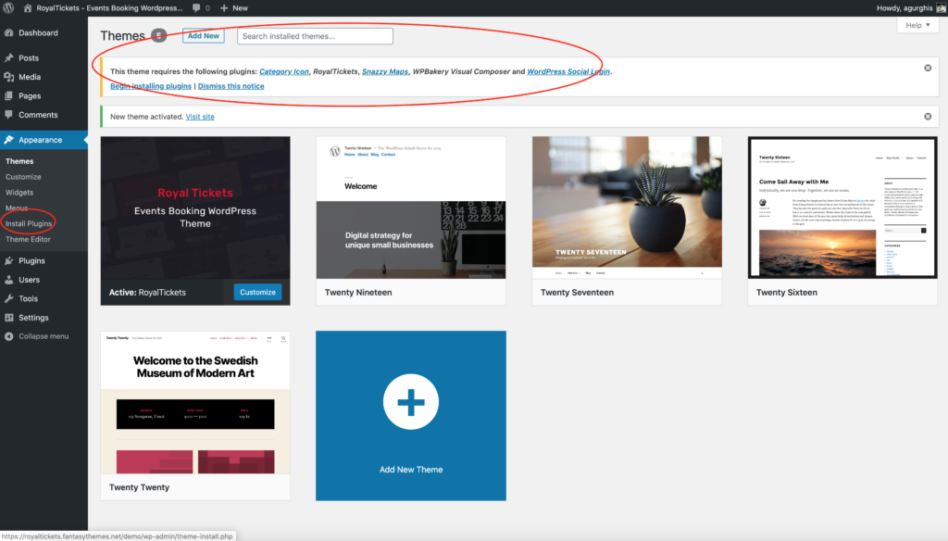The image size is (948, 541).
Task: Open the comments bubble in admin bar
Action: 196,7
